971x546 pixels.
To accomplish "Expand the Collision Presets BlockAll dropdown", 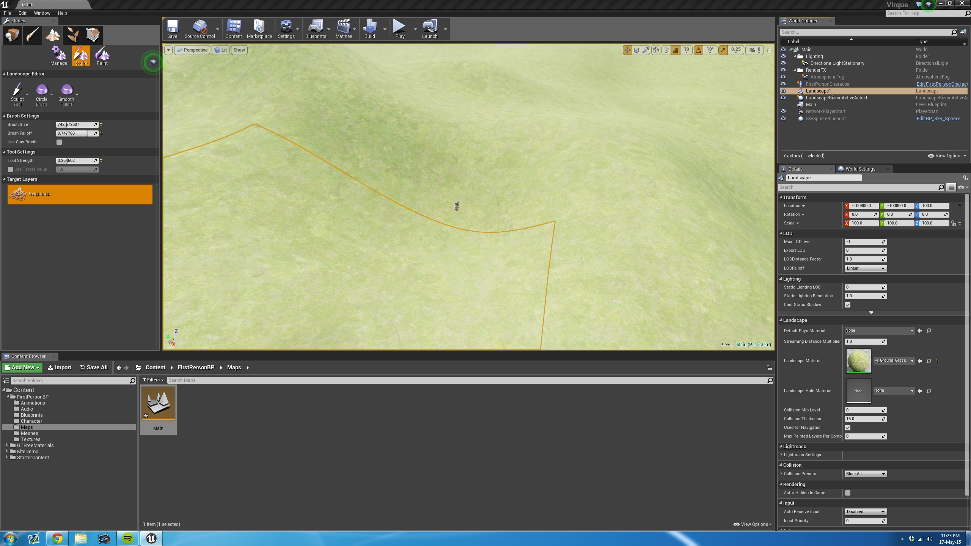I will click(865, 474).
